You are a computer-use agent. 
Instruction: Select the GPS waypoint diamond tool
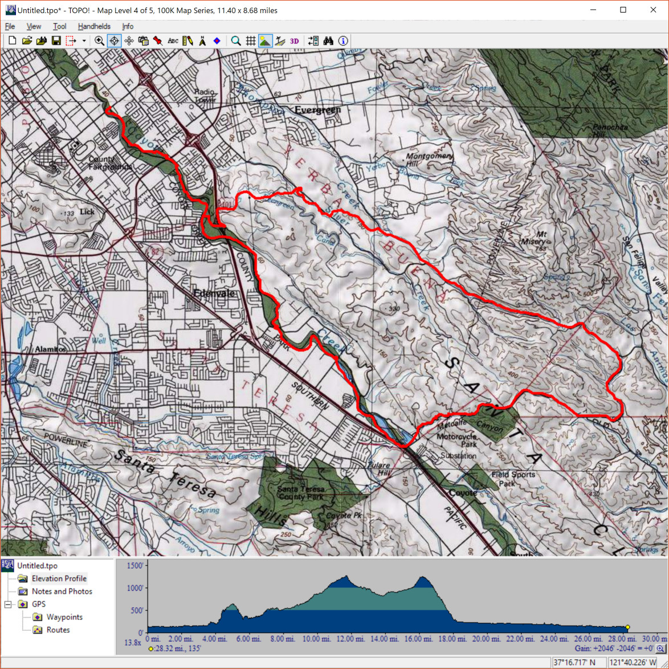pos(217,40)
